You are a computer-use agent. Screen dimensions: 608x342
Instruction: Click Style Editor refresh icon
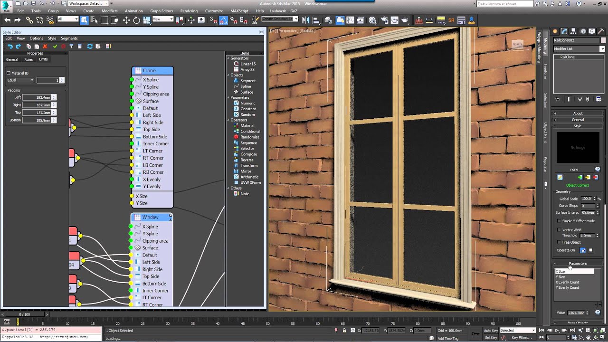[x=90, y=46]
